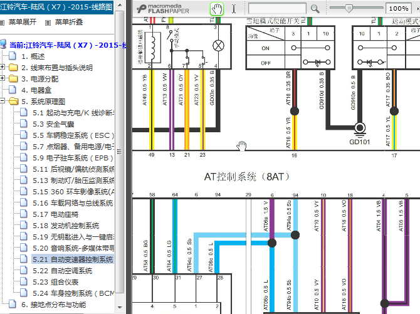
Task: Click the zoom slider handle
Action: 349,8
